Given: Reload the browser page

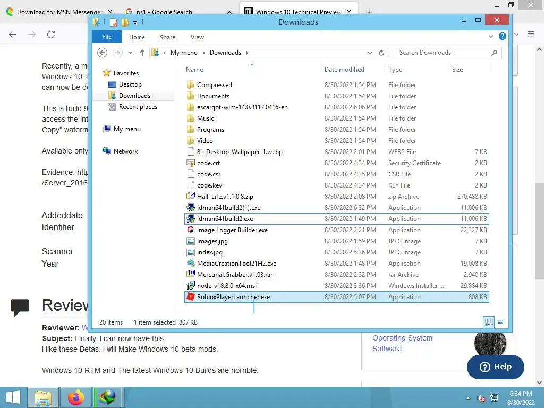Looking at the screenshot, I should point(51,35).
